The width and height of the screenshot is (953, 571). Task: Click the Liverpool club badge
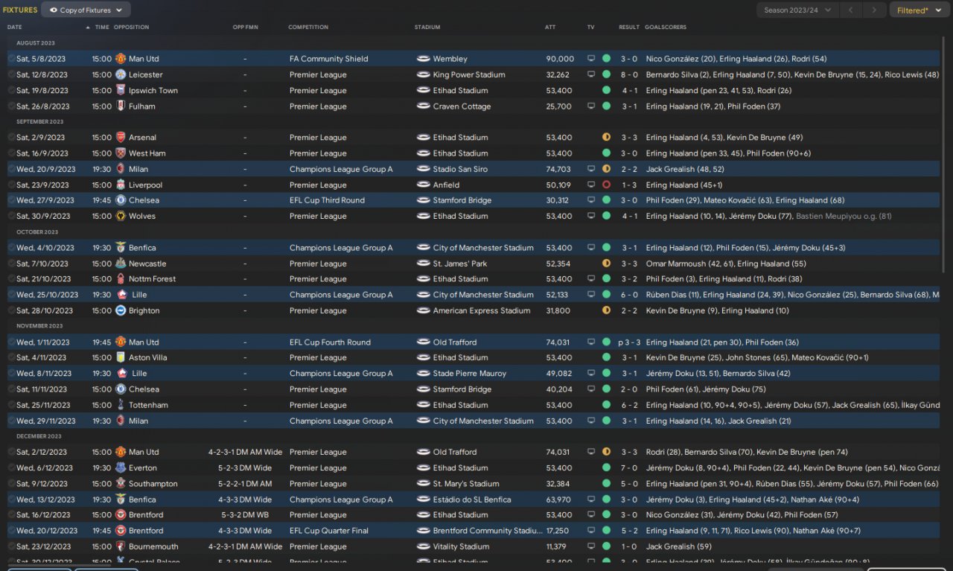tap(121, 185)
